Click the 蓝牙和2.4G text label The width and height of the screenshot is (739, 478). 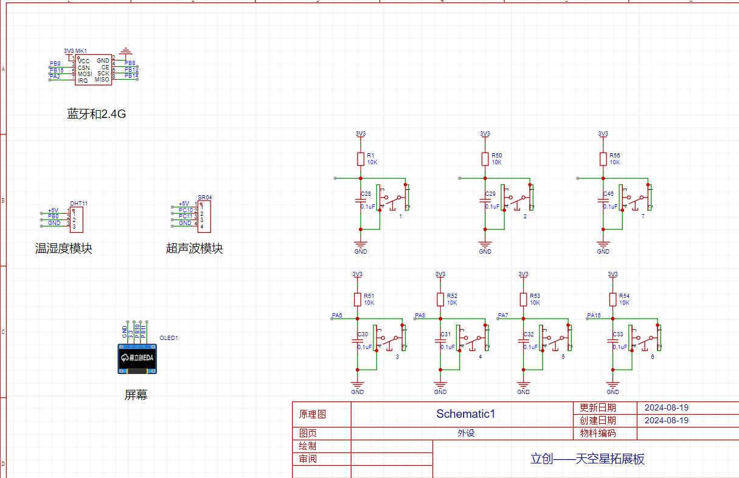click(96, 114)
